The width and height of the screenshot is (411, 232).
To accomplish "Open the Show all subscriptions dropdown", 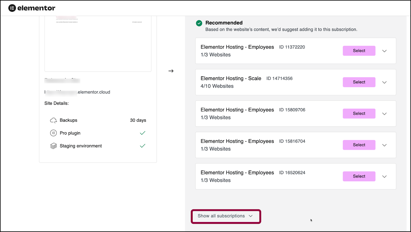I will click(x=226, y=216).
